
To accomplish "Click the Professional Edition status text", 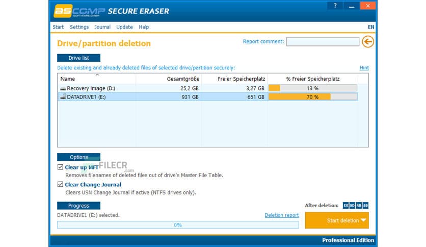I will (x=348, y=240).
